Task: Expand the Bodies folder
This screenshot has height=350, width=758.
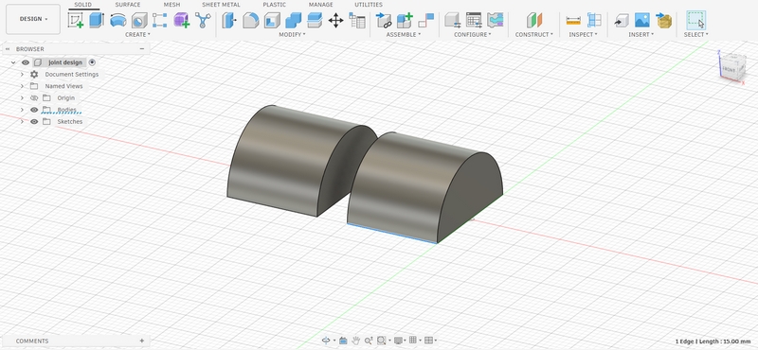Action: (x=22, y=110)
